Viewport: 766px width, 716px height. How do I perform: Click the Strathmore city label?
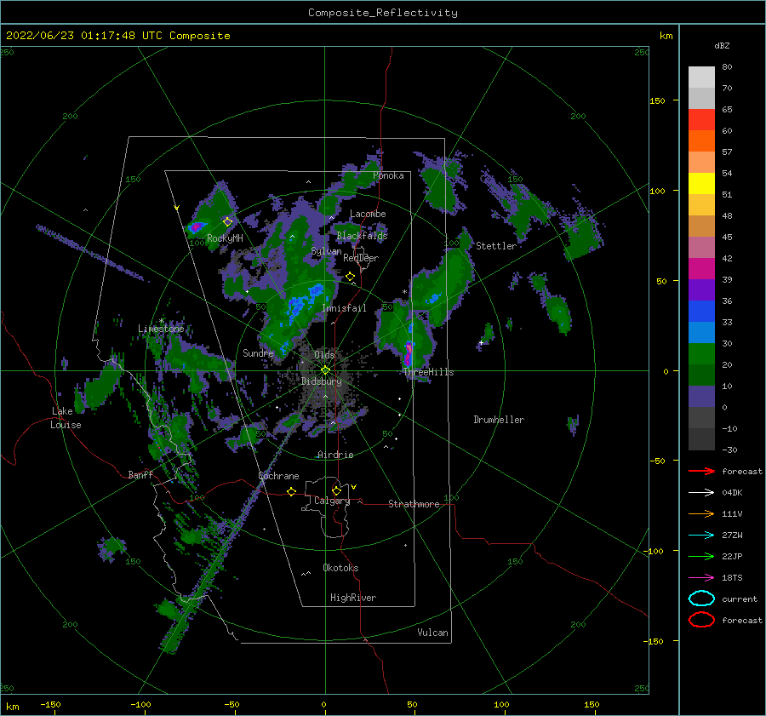(414, 504)
